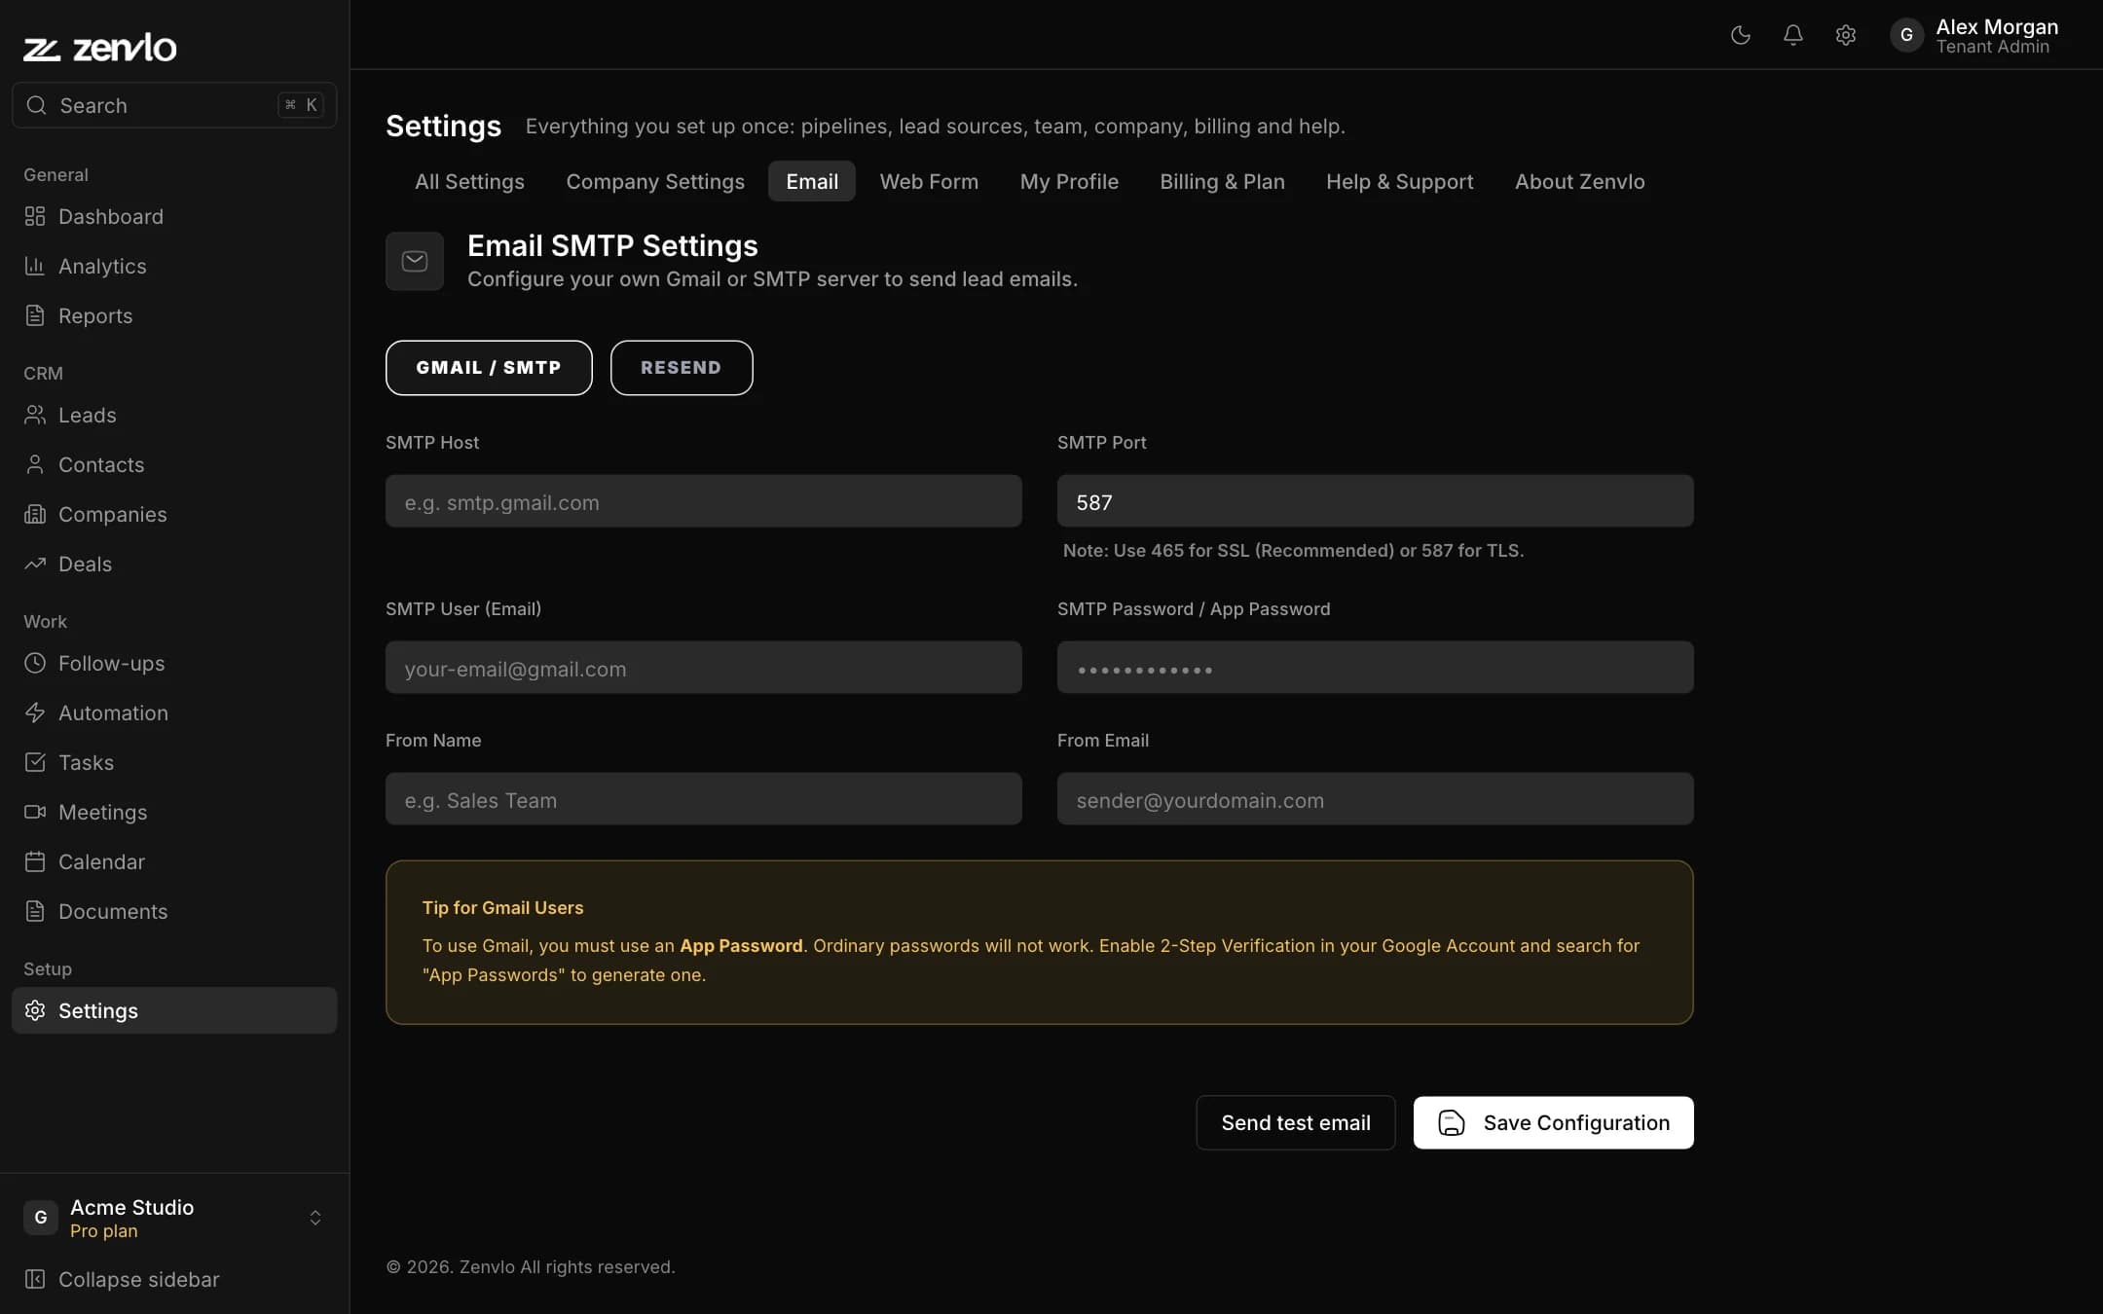Image resolution: width=2103 pixels, height=1314 pixels.
Task: Click the search magnifier icon
Action: point(36,105)
